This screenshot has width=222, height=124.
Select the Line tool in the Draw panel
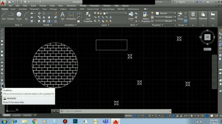4,16
